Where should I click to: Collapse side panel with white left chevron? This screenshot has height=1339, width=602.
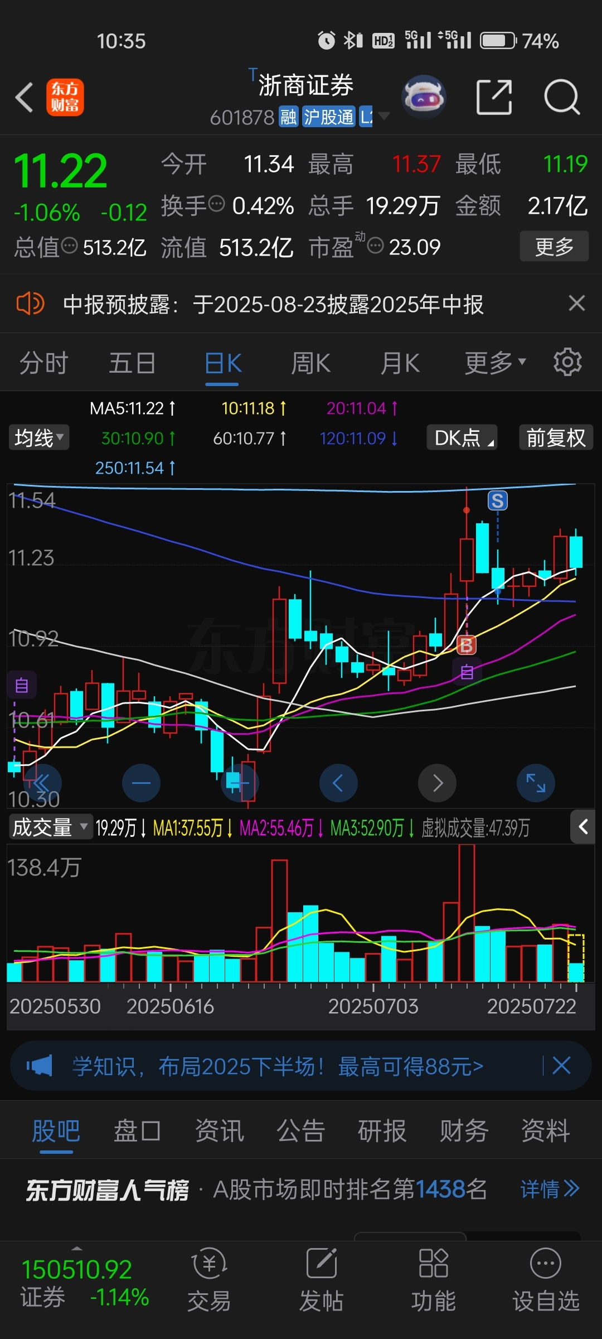coord(583,827)
